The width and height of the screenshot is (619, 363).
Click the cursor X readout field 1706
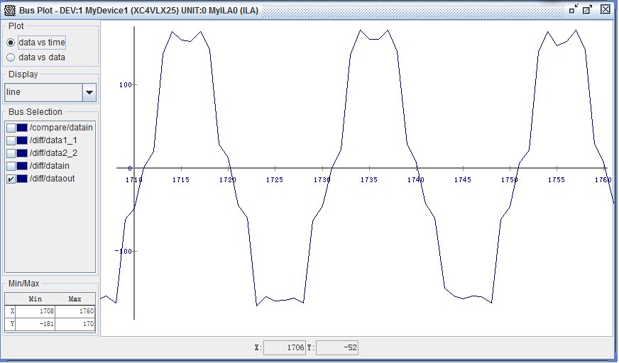click(285, 347)
